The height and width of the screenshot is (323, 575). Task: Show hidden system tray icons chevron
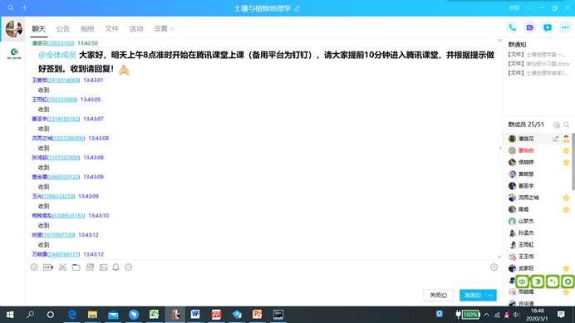click(x=486, y=315)
